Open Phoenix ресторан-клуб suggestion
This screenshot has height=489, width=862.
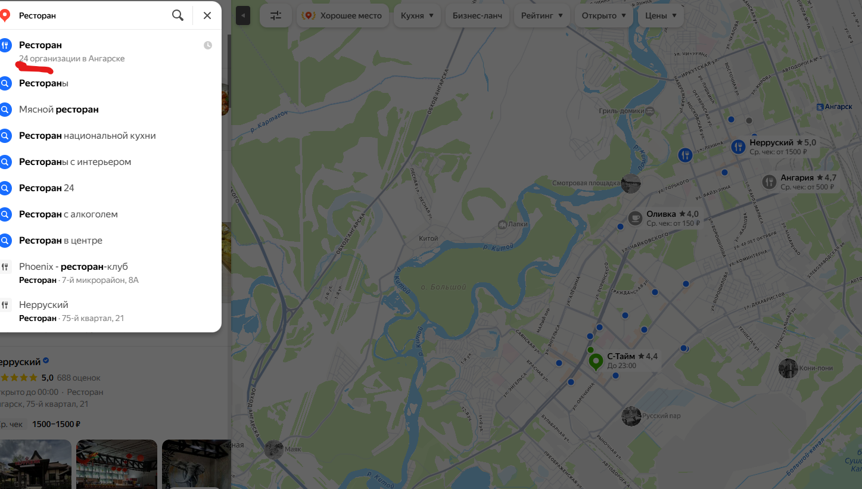[x=111, y=273]
